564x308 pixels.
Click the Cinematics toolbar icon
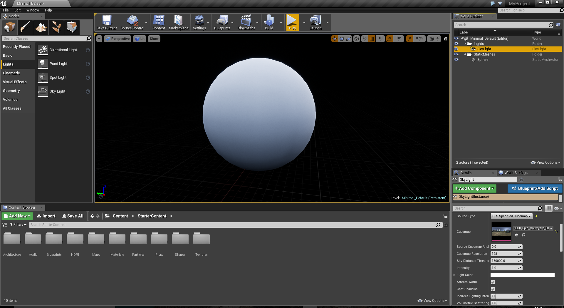246,22
